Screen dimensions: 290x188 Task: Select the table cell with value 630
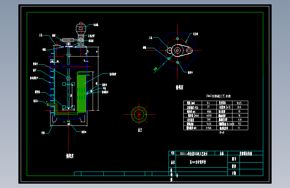point(240,119)
